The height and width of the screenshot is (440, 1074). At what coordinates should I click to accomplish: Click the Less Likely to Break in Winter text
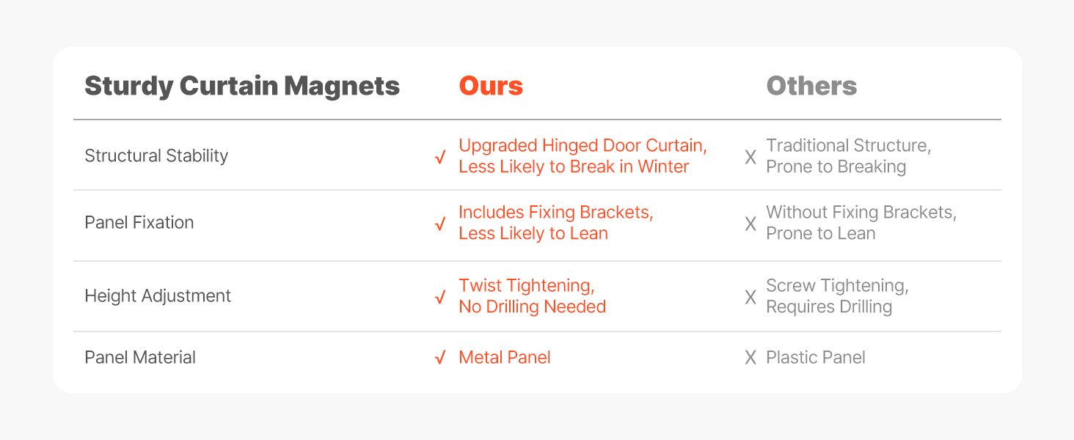click(574, 167)
